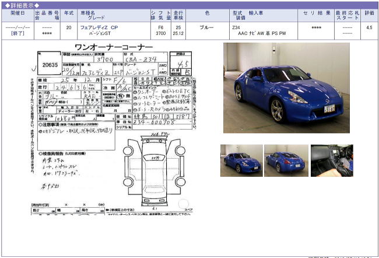
Task: Click the 4.5 rating value
Action: coord(369,27)
